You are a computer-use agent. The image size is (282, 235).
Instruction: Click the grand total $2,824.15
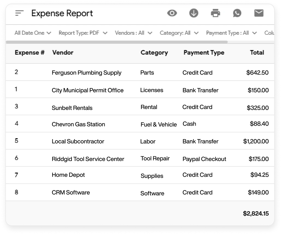click(x=256, y=213)
